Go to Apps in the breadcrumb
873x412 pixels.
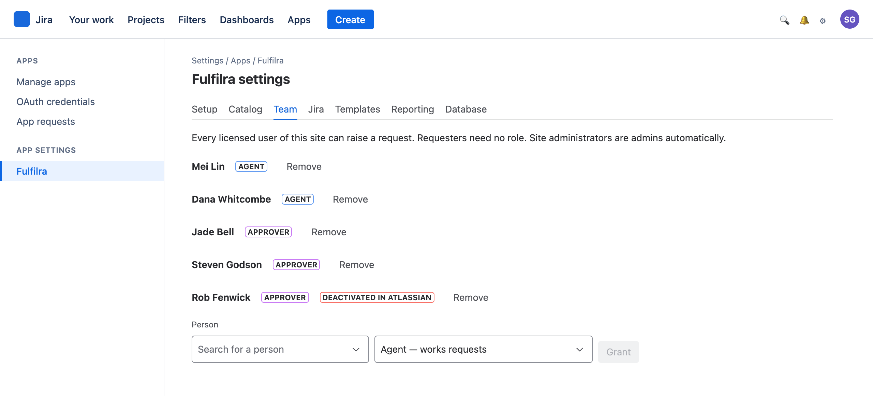(240, 61)
